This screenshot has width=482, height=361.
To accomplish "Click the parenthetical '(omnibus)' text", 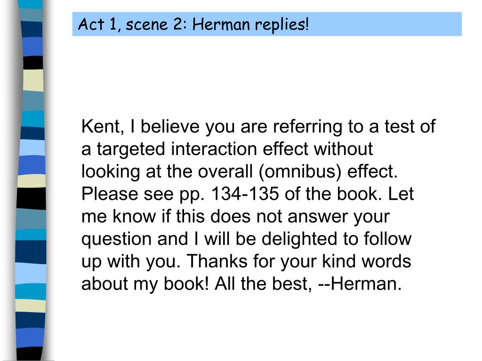I will (300, 172).
